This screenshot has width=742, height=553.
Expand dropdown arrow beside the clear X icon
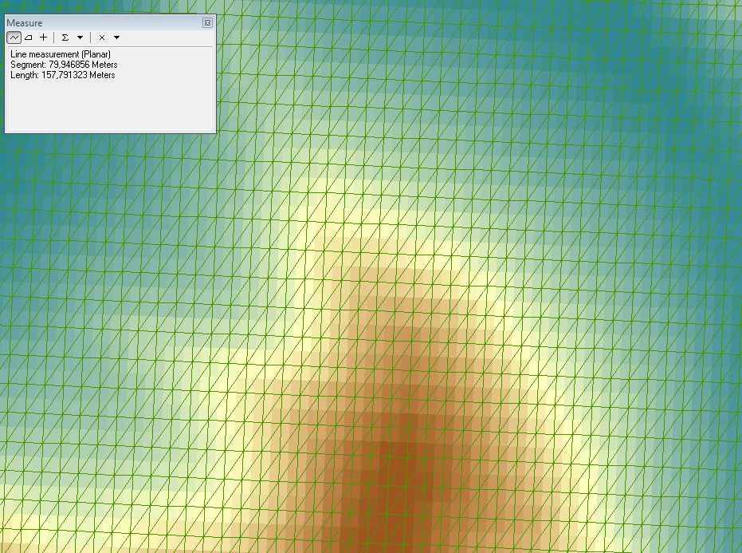(116, 38)
